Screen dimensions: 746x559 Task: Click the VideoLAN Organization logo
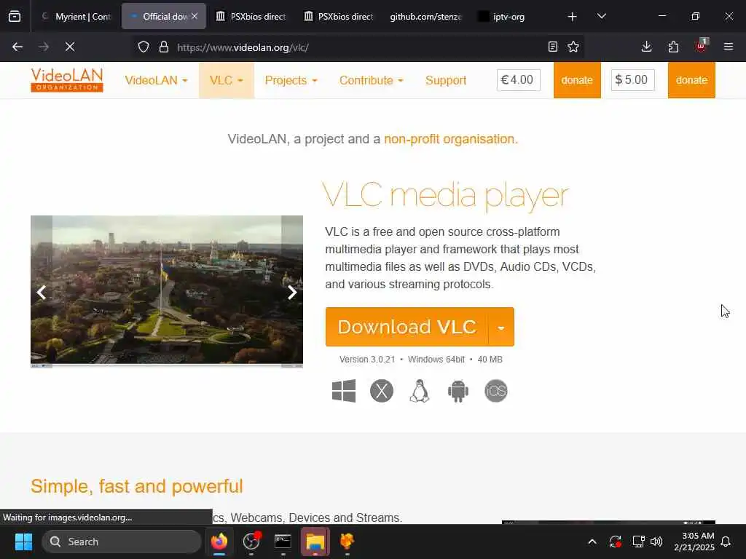tap(66, 80)
